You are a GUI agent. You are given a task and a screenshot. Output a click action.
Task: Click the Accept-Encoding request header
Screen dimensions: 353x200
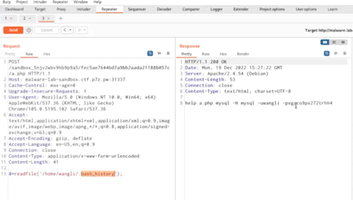50,138
